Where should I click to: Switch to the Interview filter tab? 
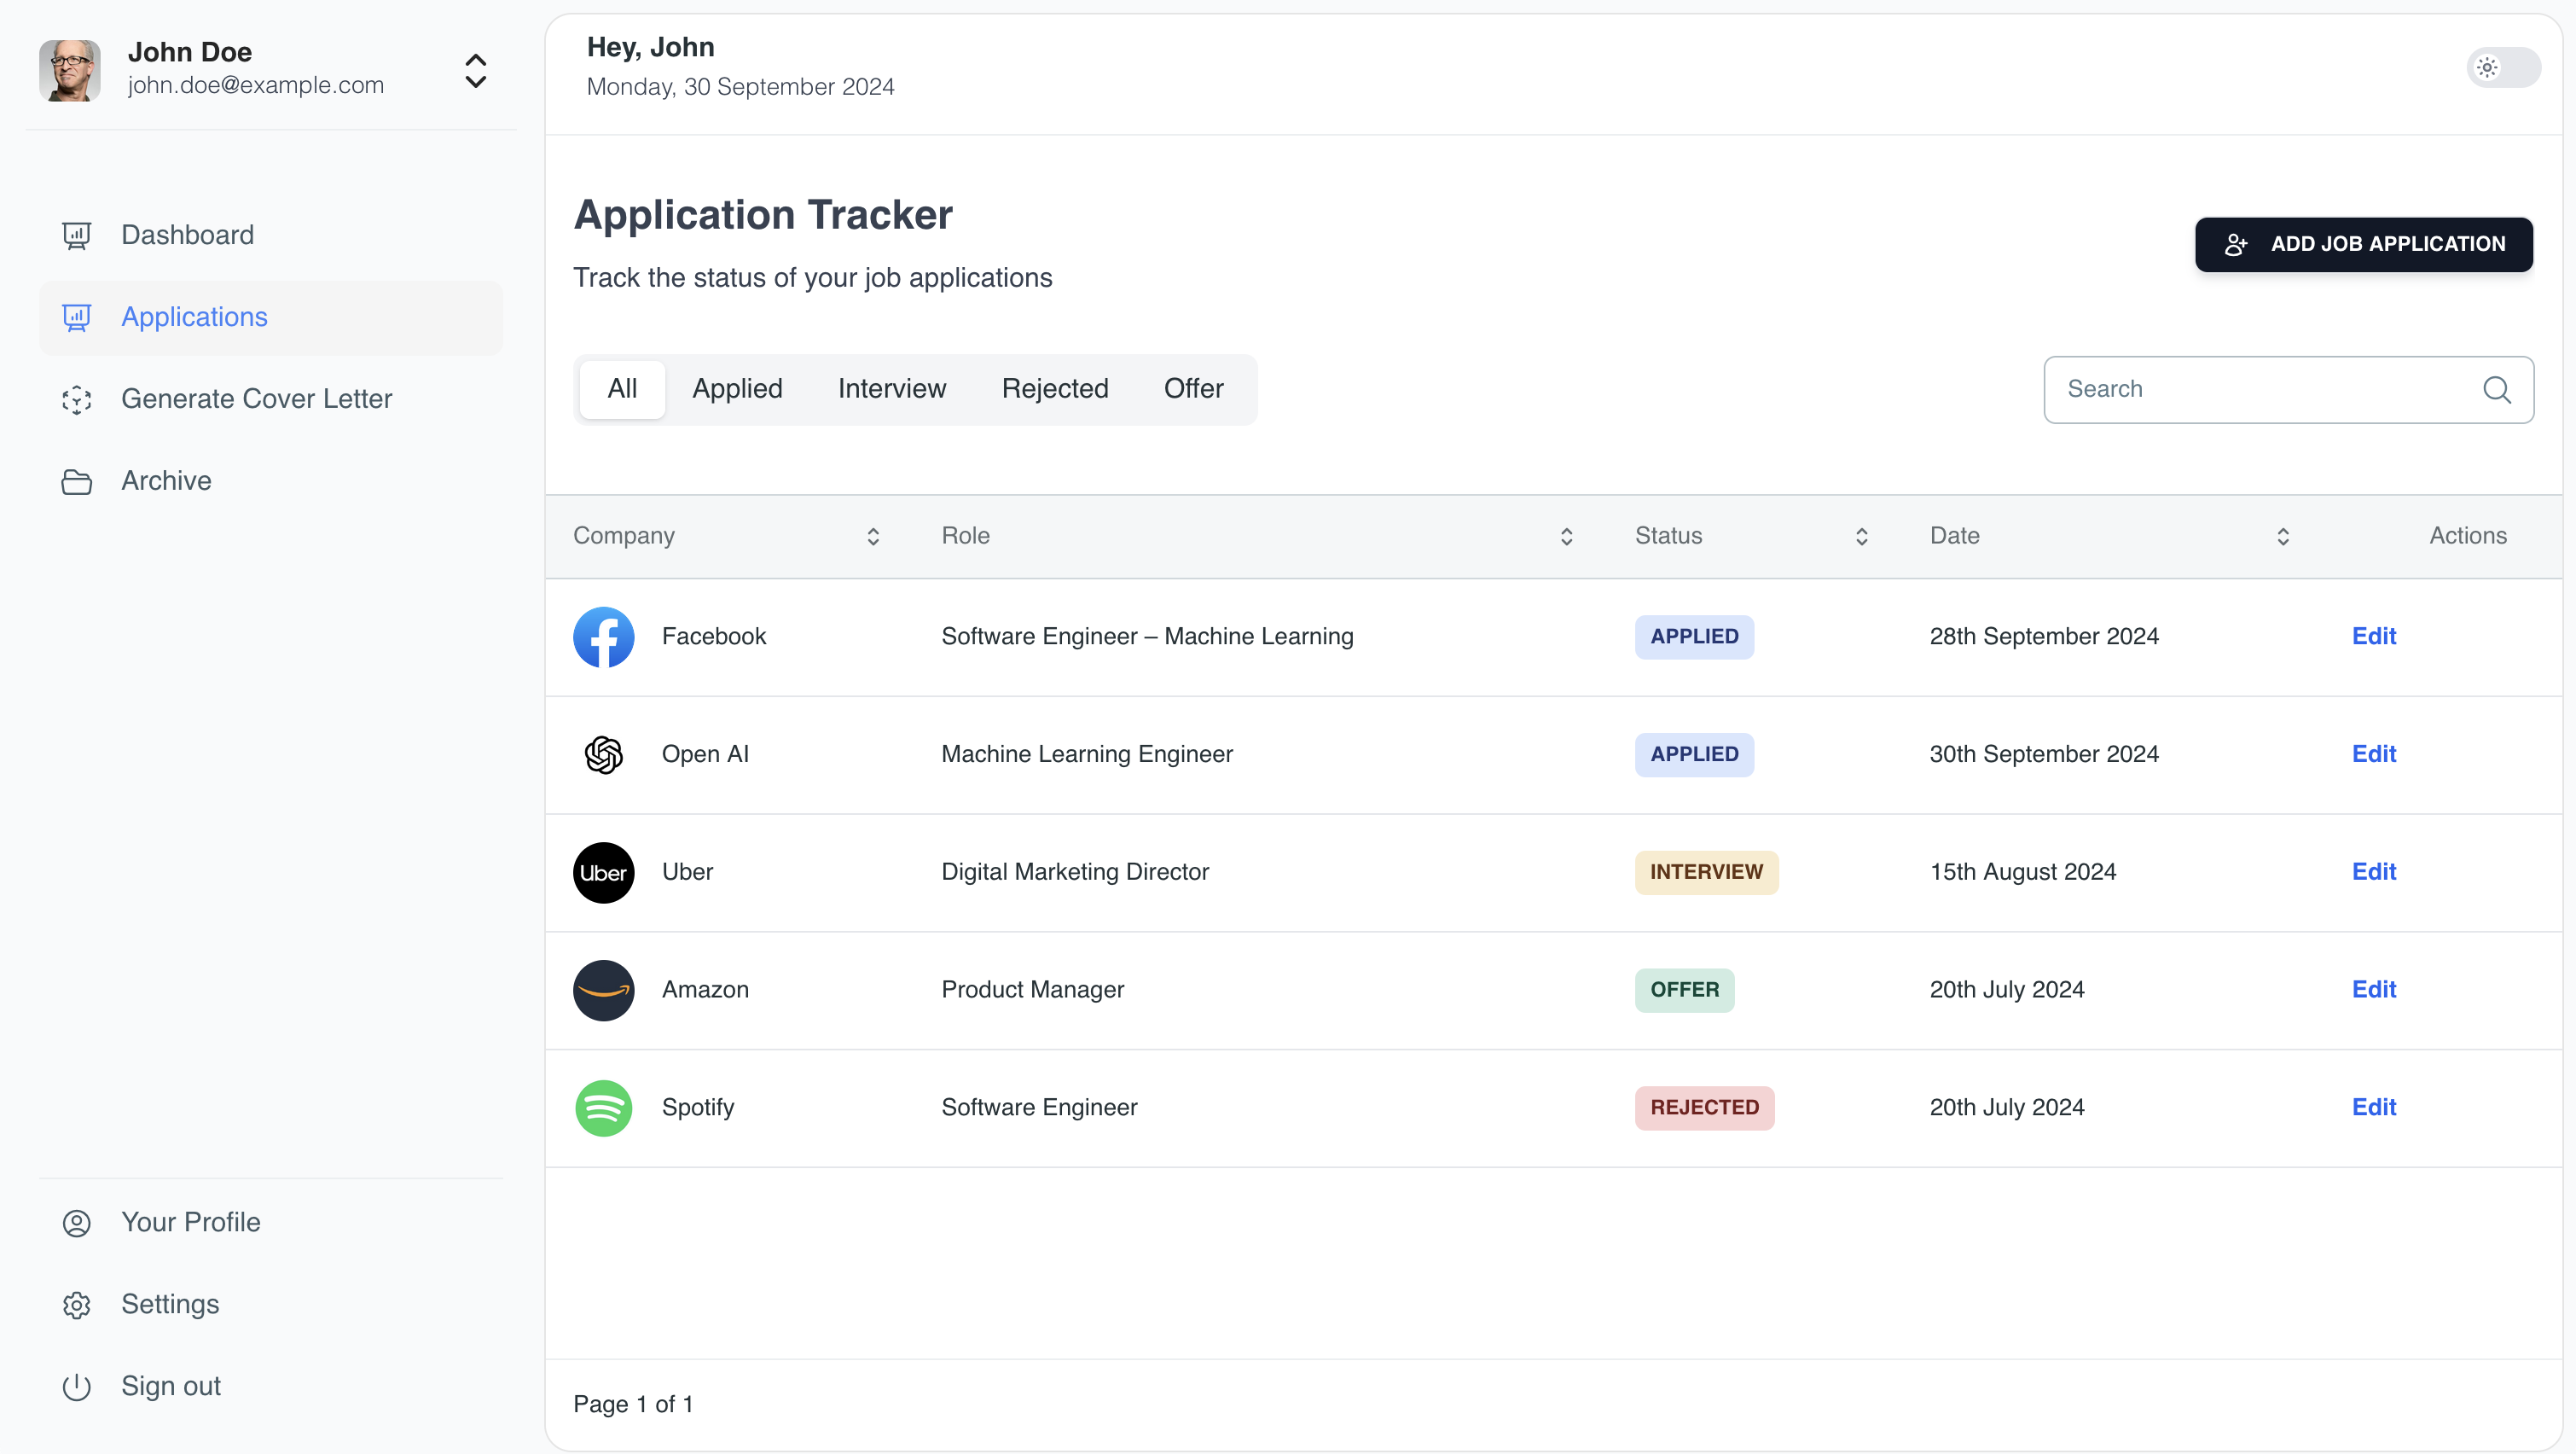coord(891,389)
